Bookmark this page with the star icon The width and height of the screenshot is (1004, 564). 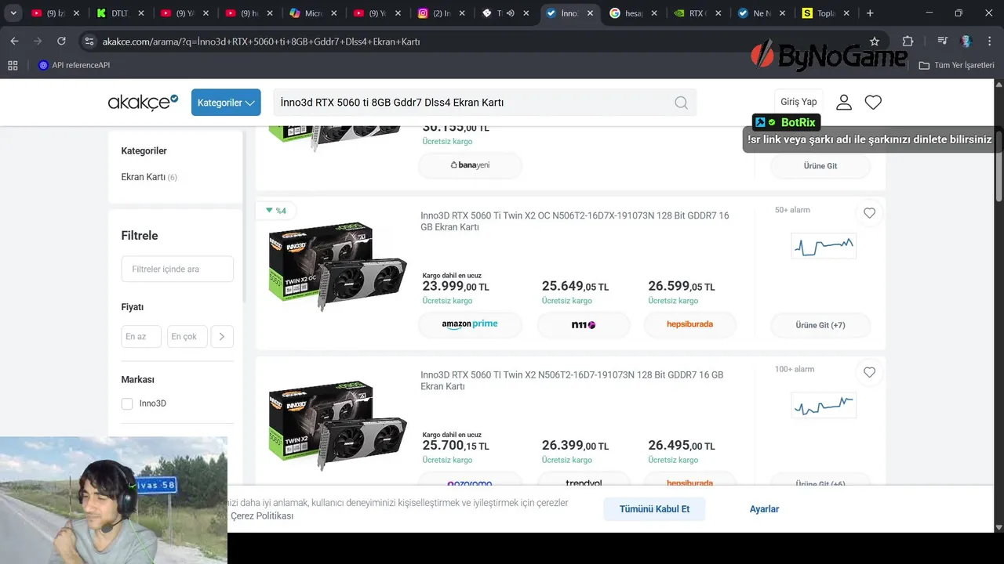coord(875,41)
